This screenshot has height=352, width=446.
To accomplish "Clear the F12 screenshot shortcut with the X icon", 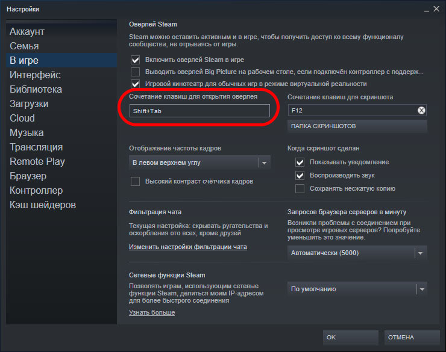I will click(x=421, y=111).
